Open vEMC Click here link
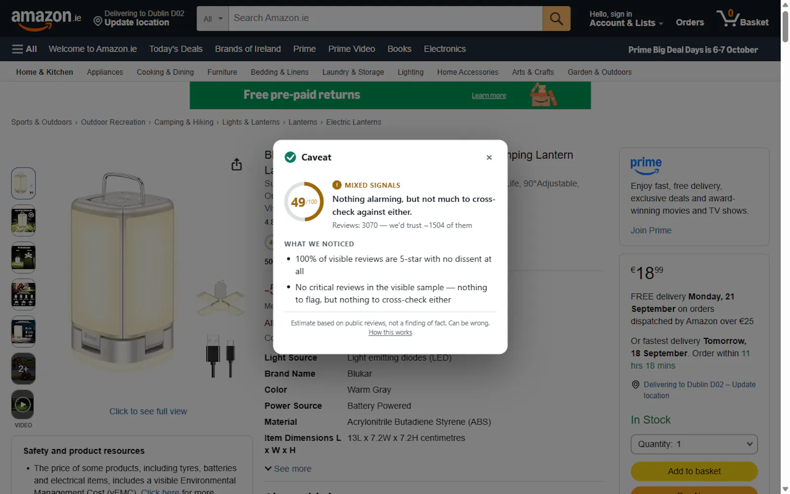 coord(160,492)
